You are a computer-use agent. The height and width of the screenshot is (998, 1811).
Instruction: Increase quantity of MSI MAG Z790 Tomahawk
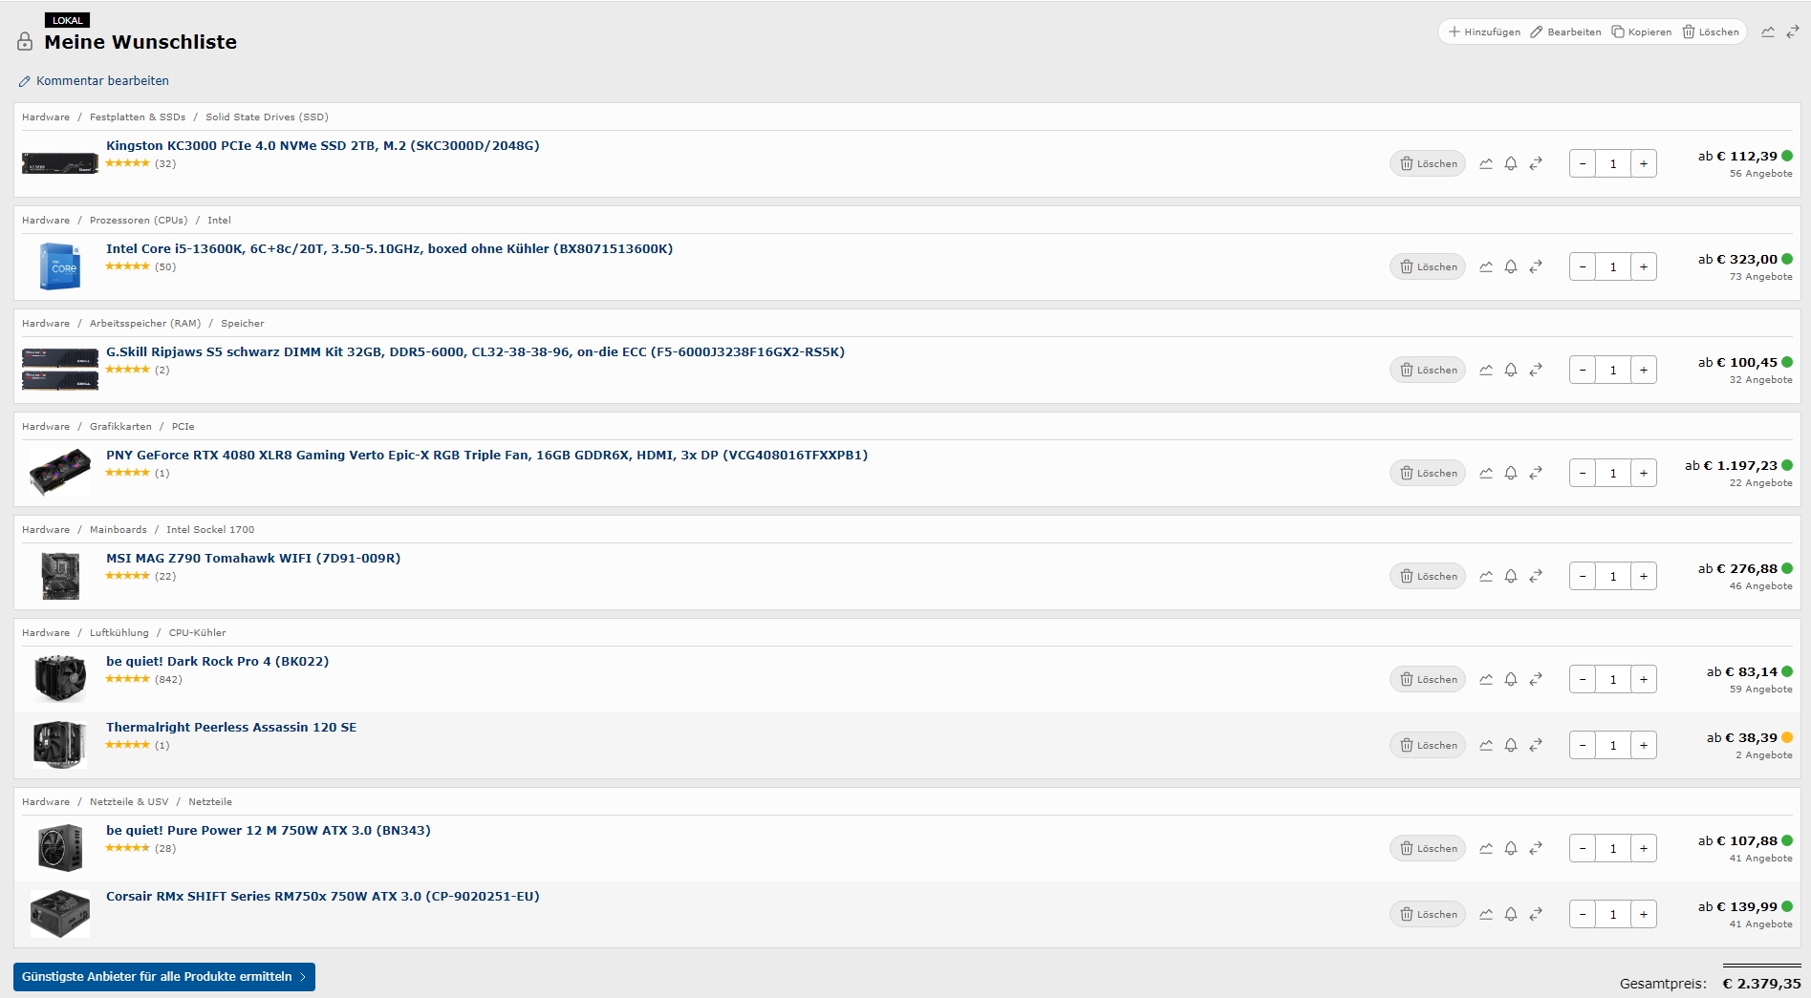[x=1644, y=576]
